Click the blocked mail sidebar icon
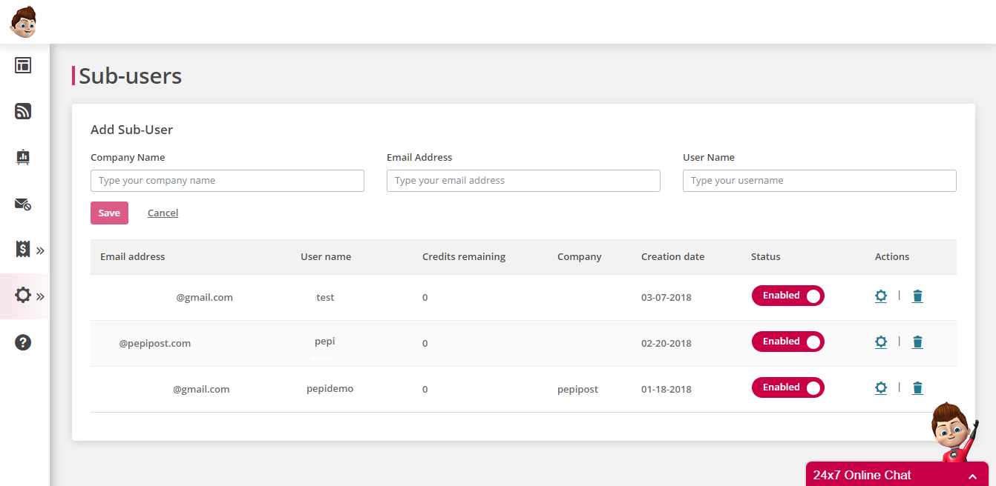Image resolution: width=996 pixels, height=486 pixels. coord(23,204)
